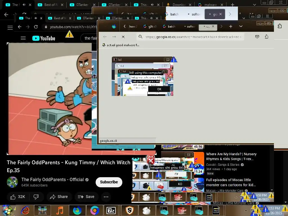Viewport: 288px width, 216px height.
Task: Click the YouTube logo
Action: coord(44,38)
